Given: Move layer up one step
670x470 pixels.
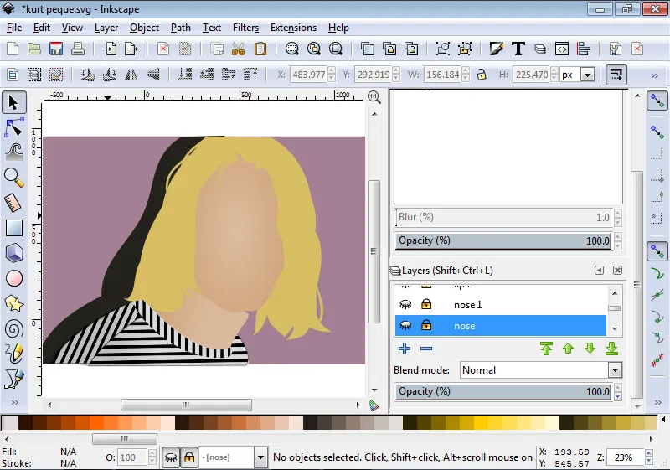Looking at the screenshot, I should [x=568, y=349].
